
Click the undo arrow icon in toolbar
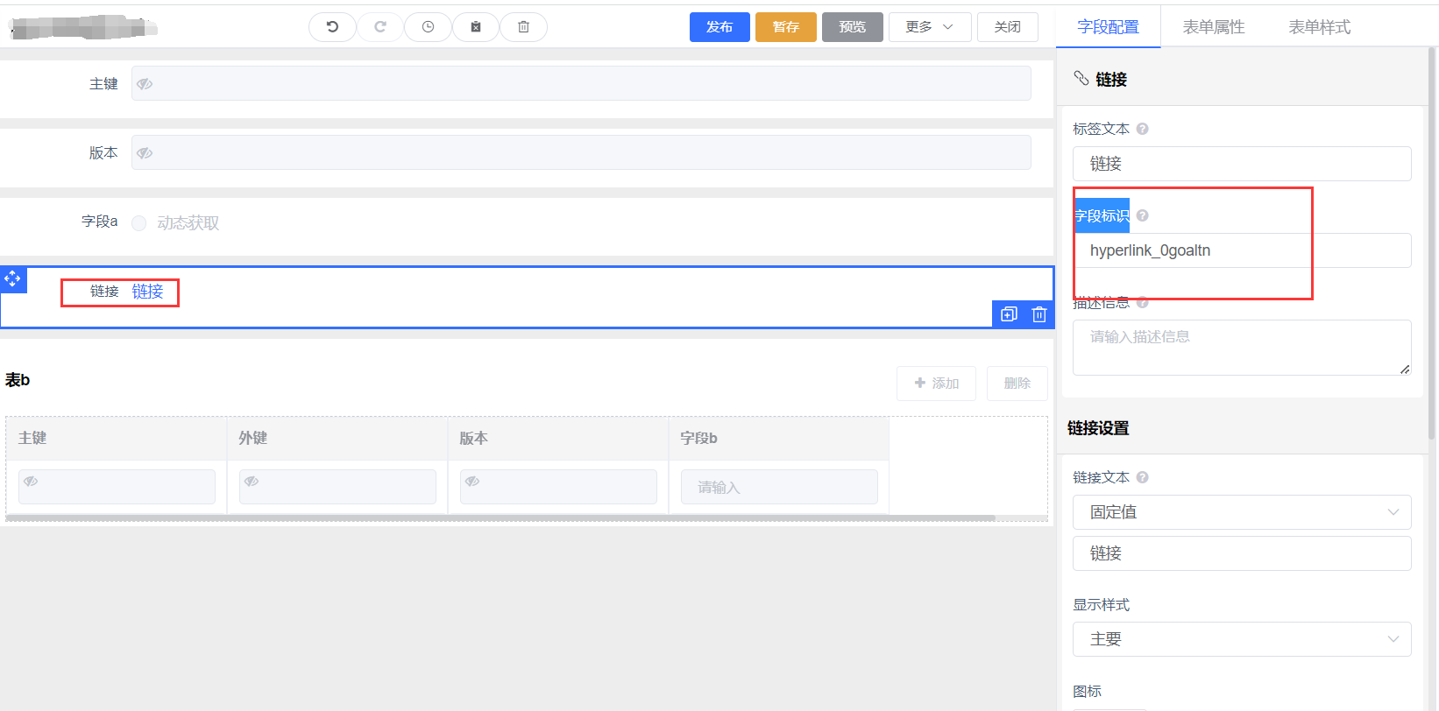(332, 27)
